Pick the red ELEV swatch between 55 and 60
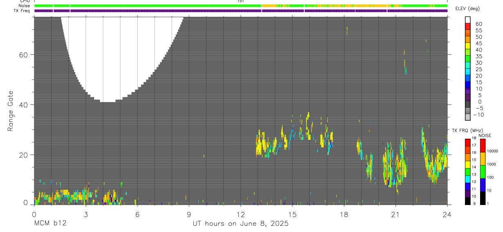 [468, 26]
